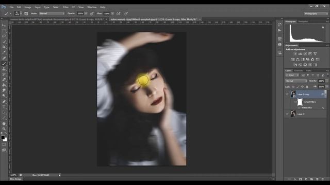Open the Image menu

[x=28, y=7]
